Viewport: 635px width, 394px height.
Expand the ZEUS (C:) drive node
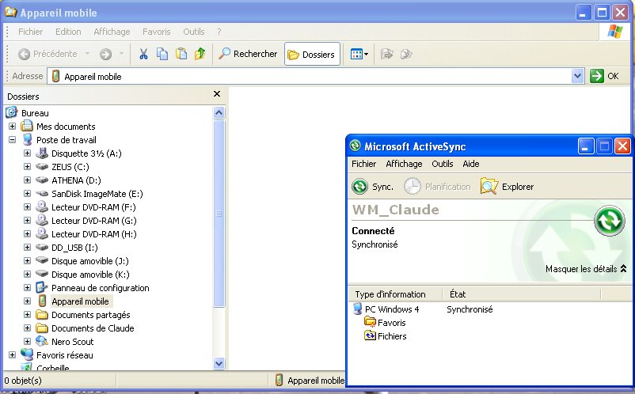pyautogui.click(x=27, y=166)
